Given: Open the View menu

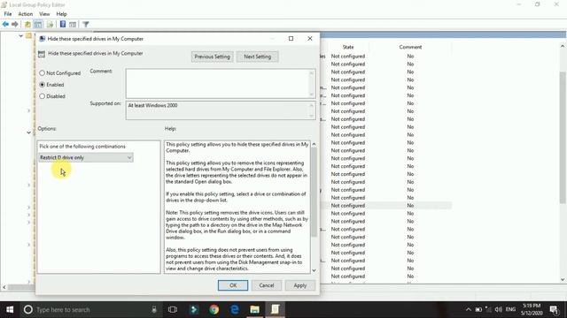Looking at the screenshot, I should [x=44, y=14].
